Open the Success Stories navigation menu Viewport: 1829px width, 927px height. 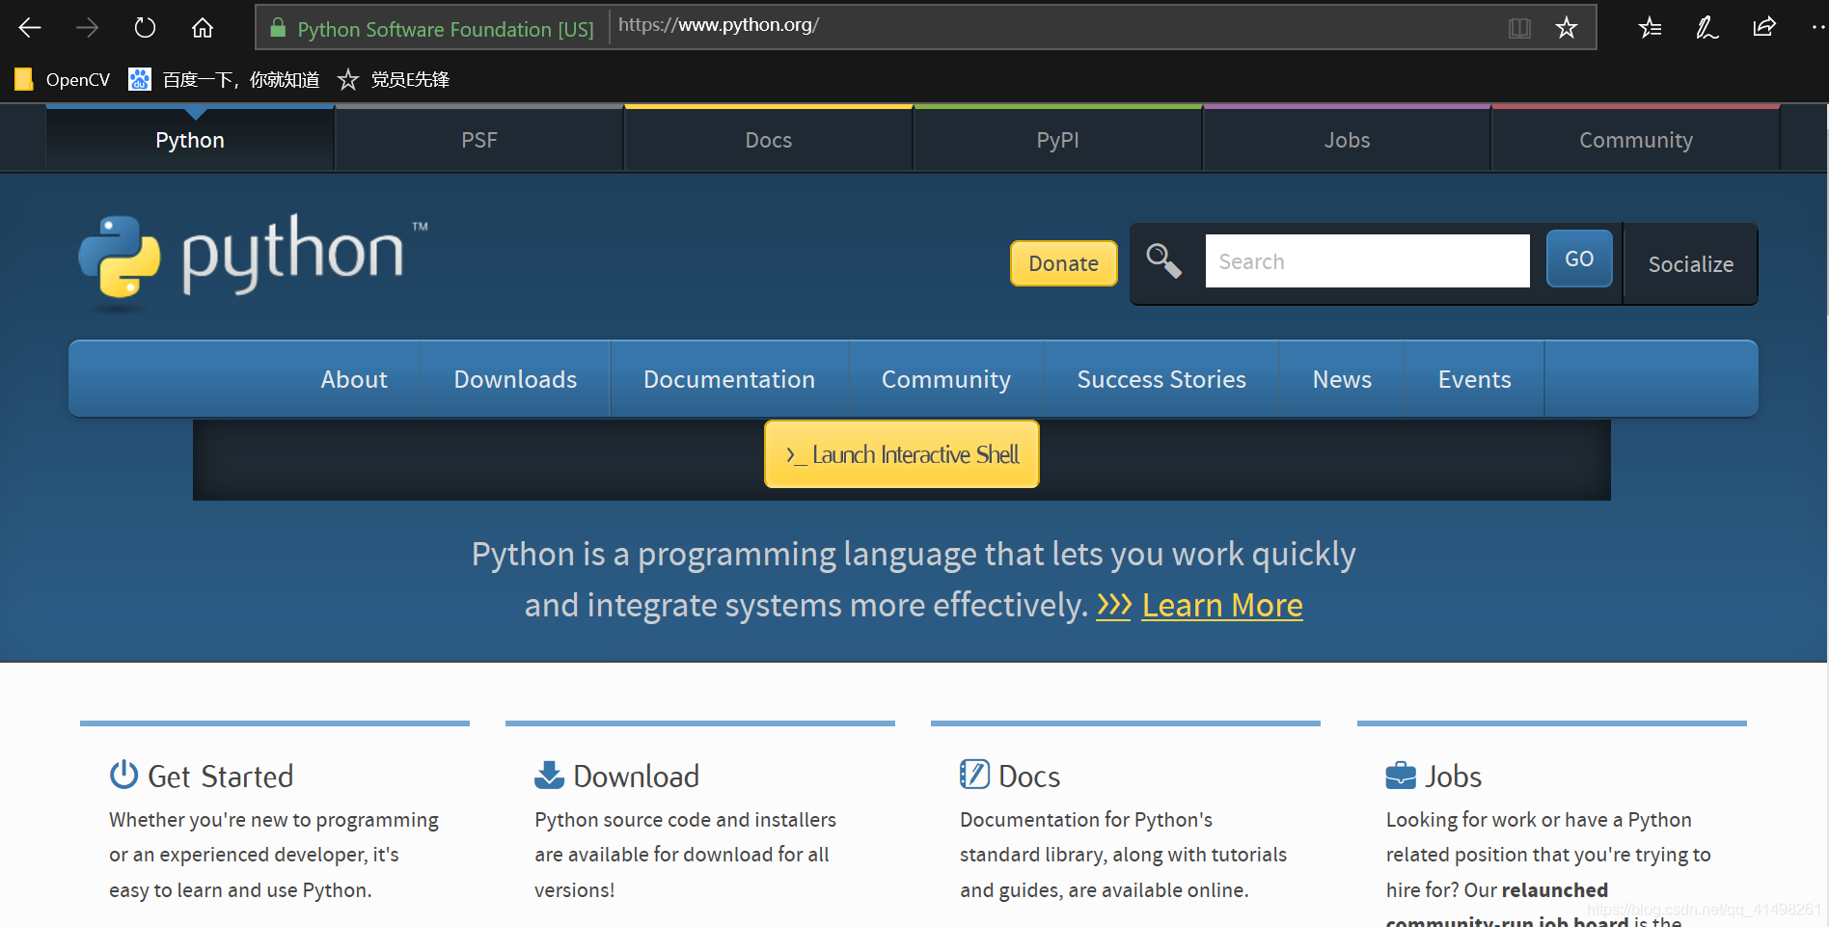(1161, 379)
